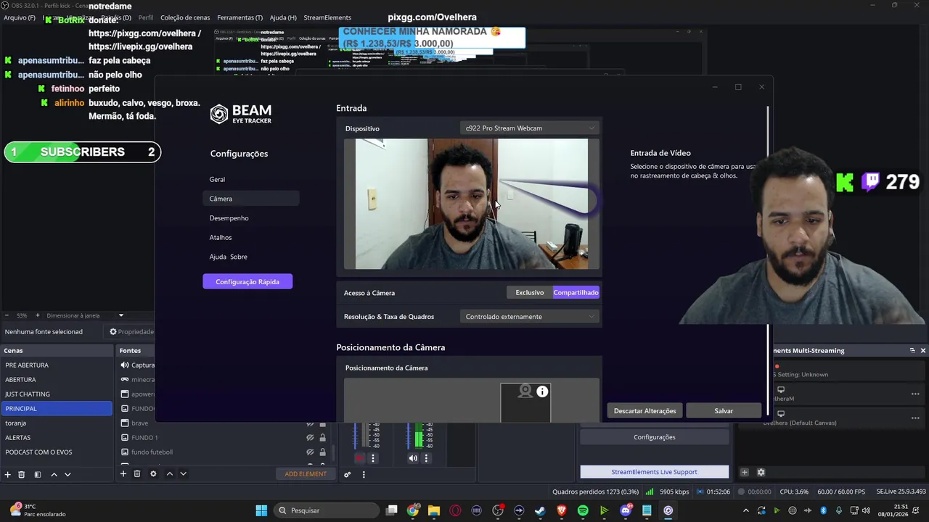Image resolution: width=929 pixels, height=522 pixels.
Task: Open preview scaling dropdown Dimensionar à janela
Action: [84, 315]
